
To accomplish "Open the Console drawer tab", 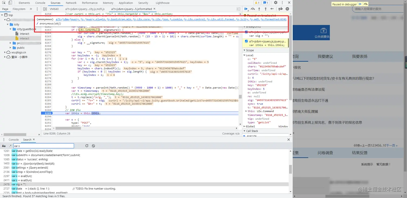I will coord(14,140).
